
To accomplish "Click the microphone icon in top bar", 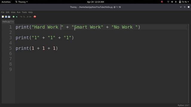I will [176, 2].
